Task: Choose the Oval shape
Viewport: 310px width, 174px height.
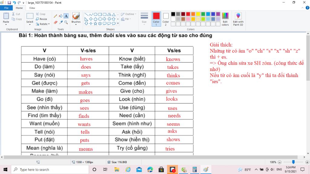Action: coord(95,14)
